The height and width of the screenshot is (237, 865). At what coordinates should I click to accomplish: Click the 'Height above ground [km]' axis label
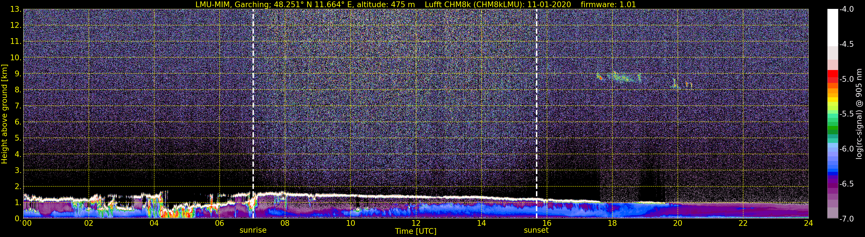pyautogui.click(x=4, y=114)
